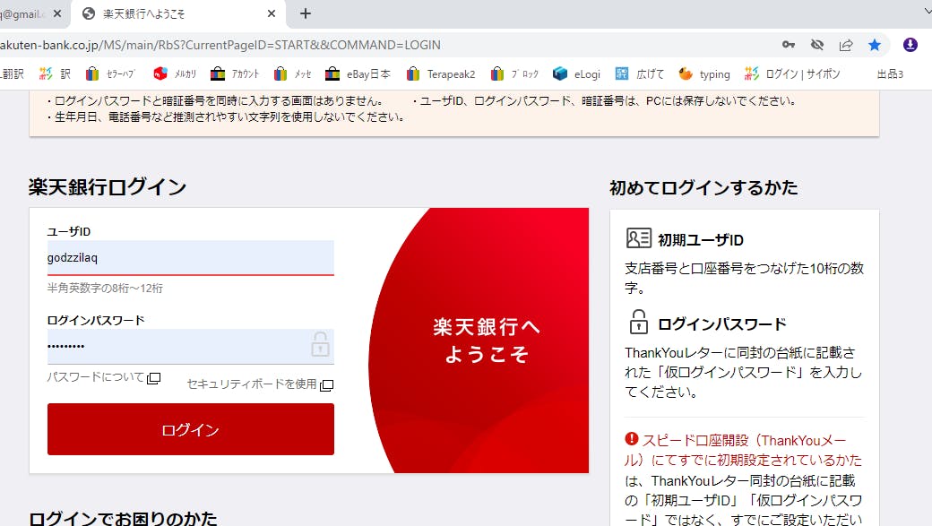Open the アカウント bookmark
The image size is (932, 526).
(236, 73)
